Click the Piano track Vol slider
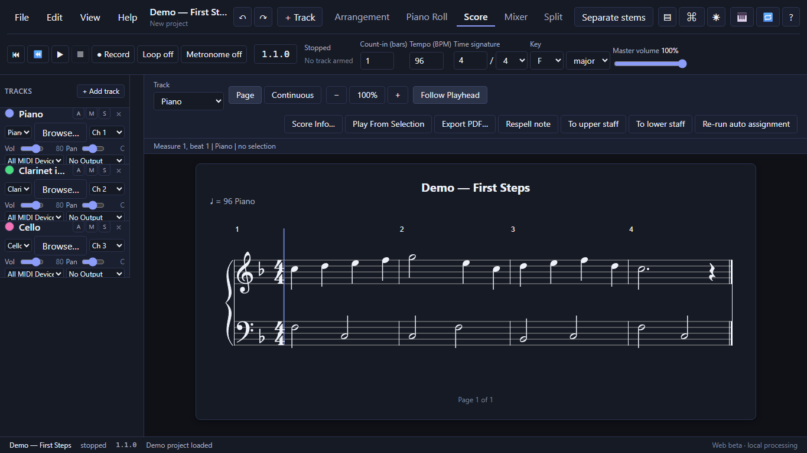The height and width of the screenshot is (453, 807). 32,149
